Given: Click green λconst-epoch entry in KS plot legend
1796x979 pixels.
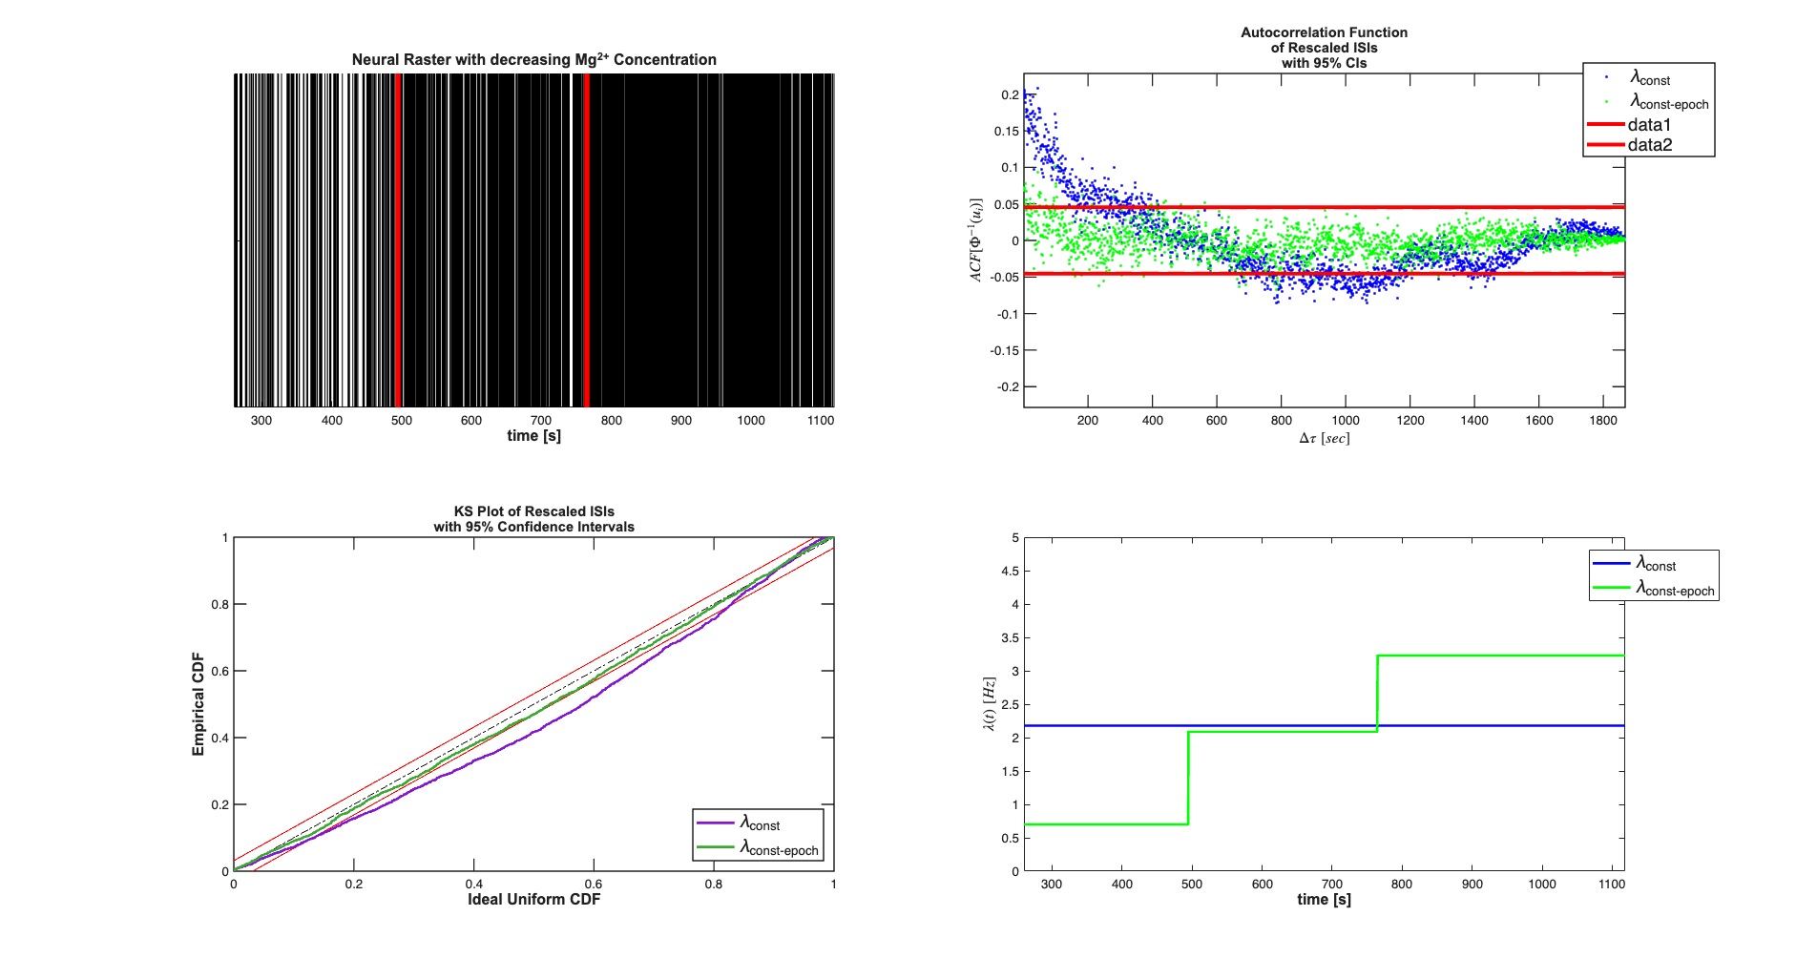Looking at the screenshot, I should click(778, 848).
